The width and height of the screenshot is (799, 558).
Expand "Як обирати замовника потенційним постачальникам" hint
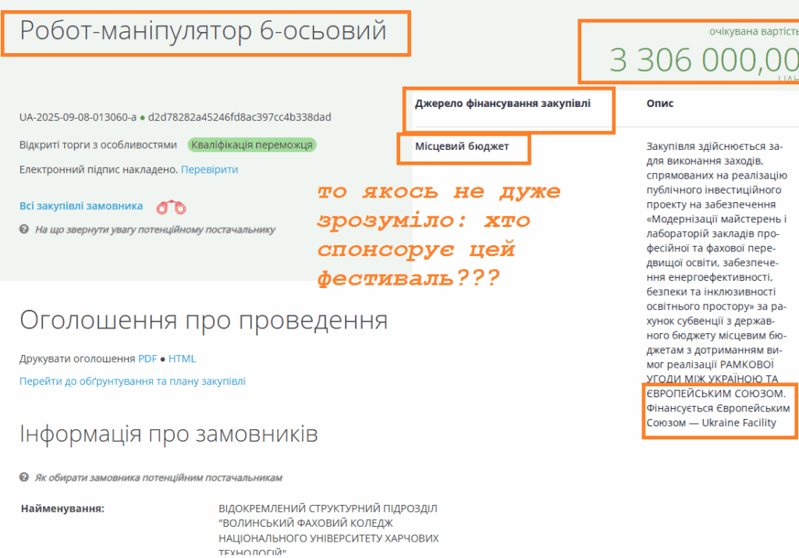click(158, 478)
